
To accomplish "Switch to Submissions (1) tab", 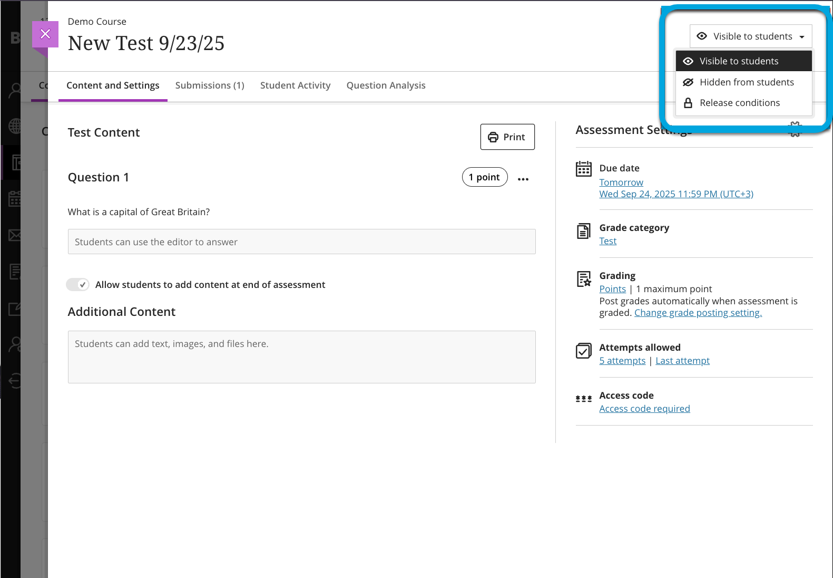I will tap(210, 85).
